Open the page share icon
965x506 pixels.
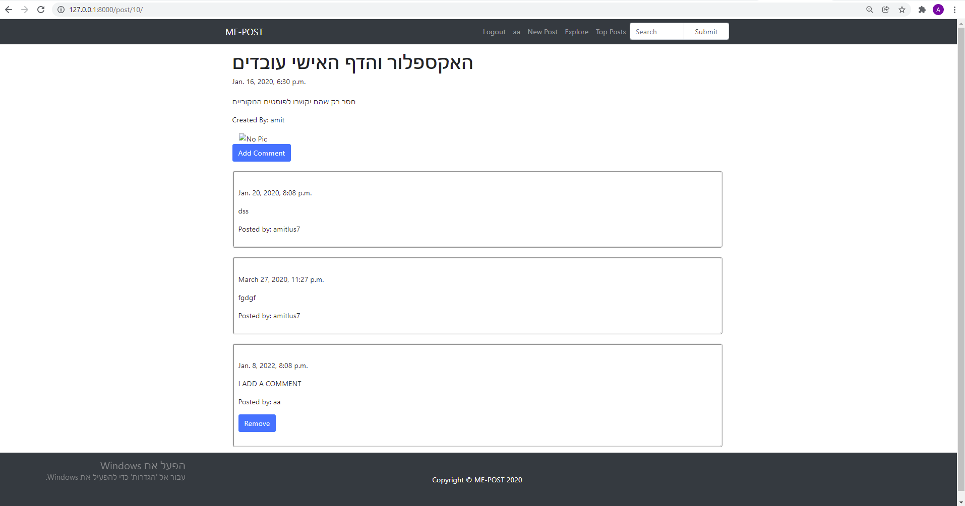(x=886, y=9)
